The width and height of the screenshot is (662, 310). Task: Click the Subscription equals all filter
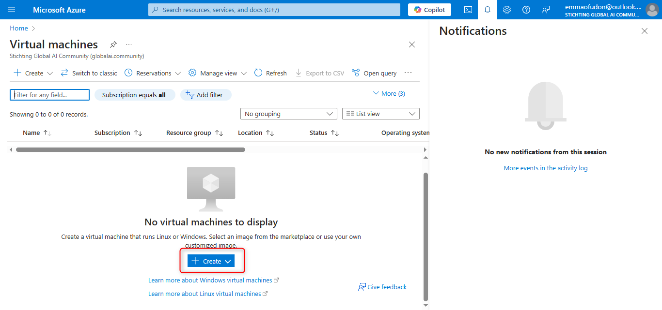(x=134, y=95)
